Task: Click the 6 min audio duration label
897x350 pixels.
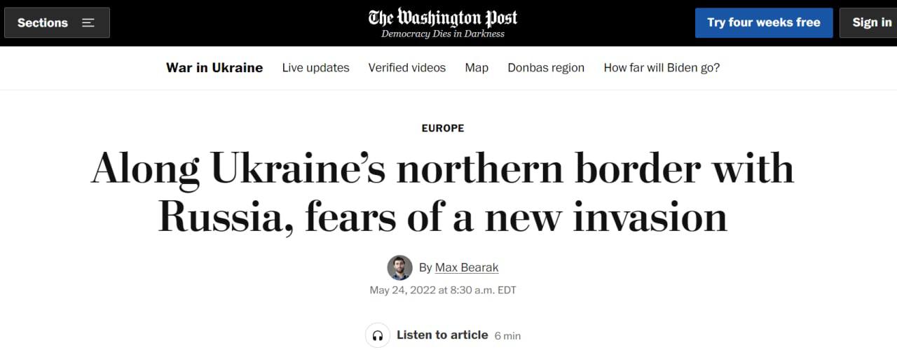Action: (x=507, y=336)
